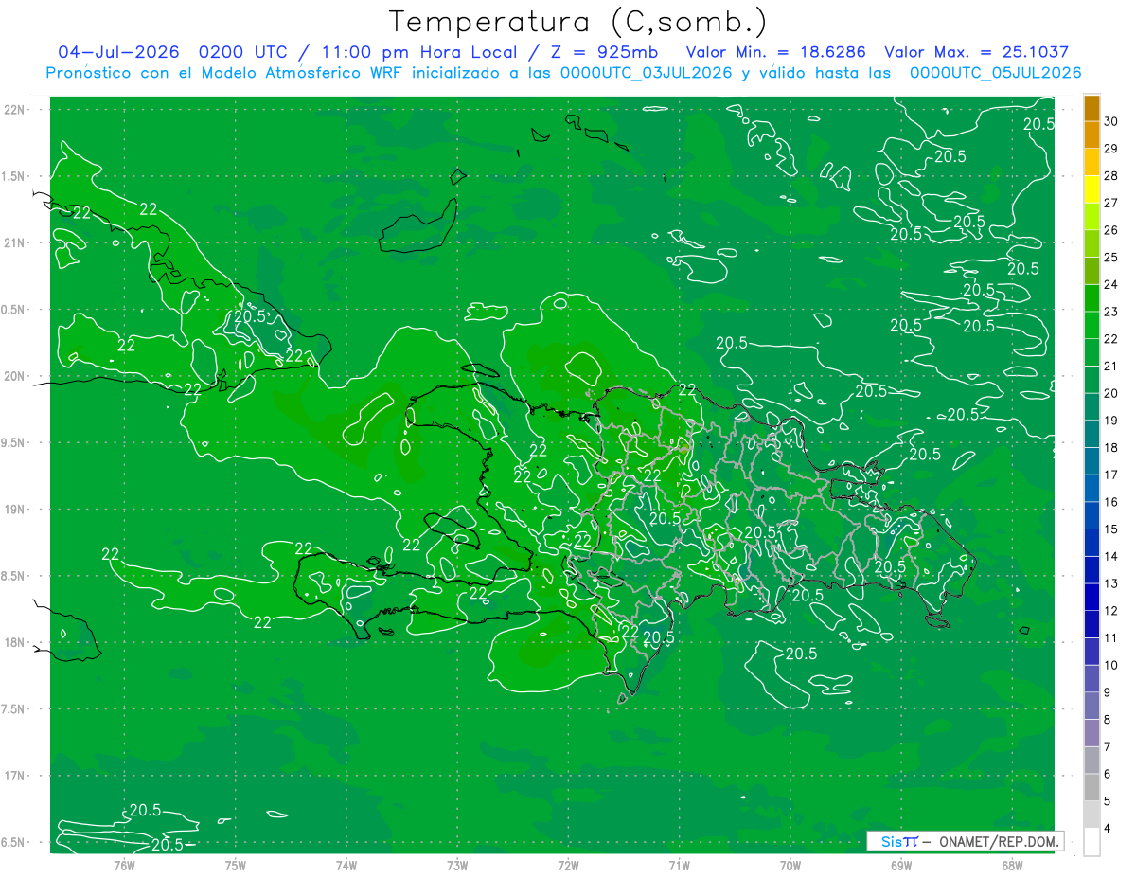This screenshot has height=878, width=1136.
Task: Click the '0000UTC_05JUL2026' valid-until time
Action: point(995,73)
